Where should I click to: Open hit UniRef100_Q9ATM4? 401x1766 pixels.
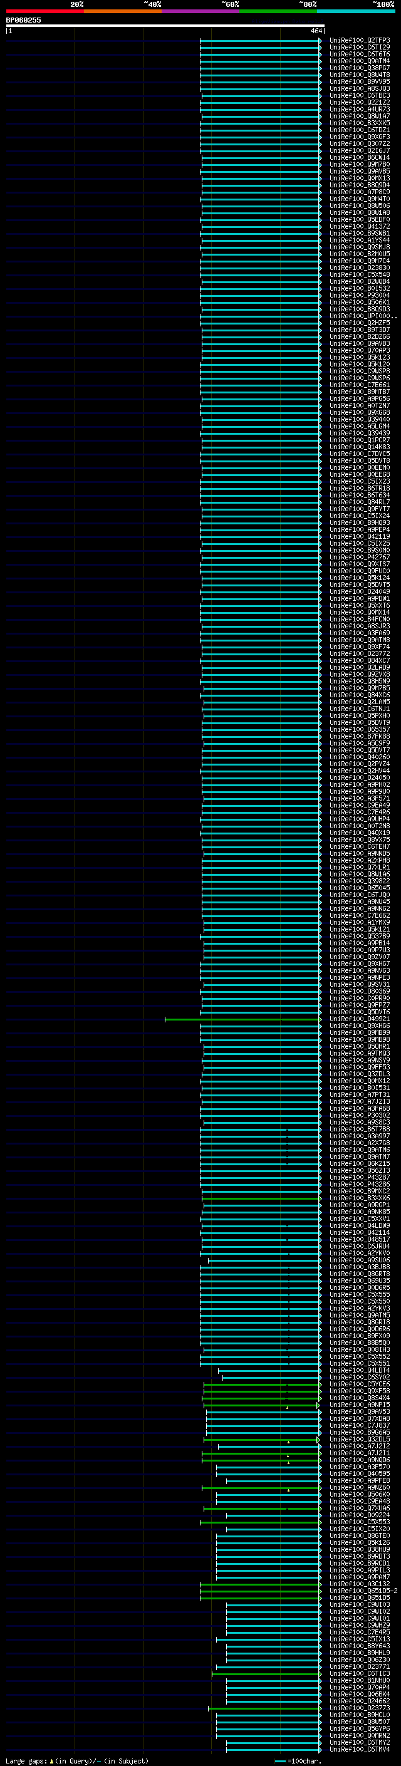(x=360, y=61)
